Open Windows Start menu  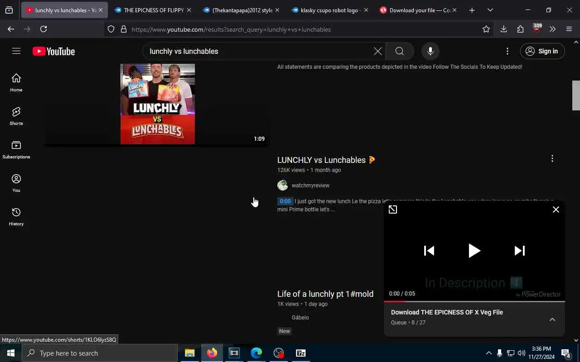tap(11, 353)
